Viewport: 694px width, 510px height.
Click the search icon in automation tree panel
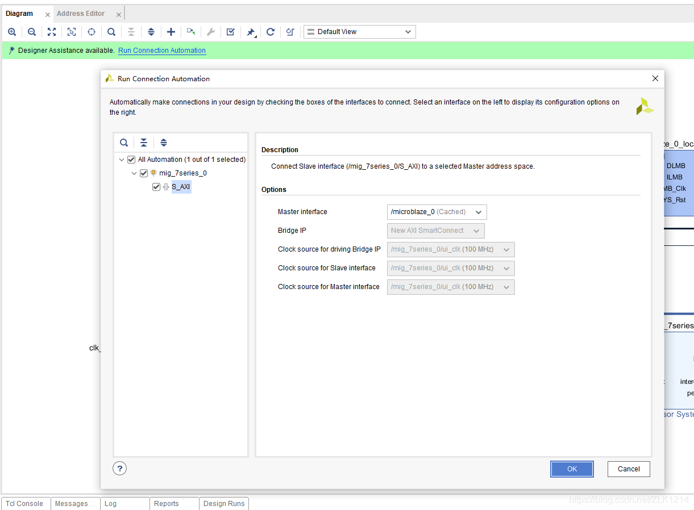[124, 143]
